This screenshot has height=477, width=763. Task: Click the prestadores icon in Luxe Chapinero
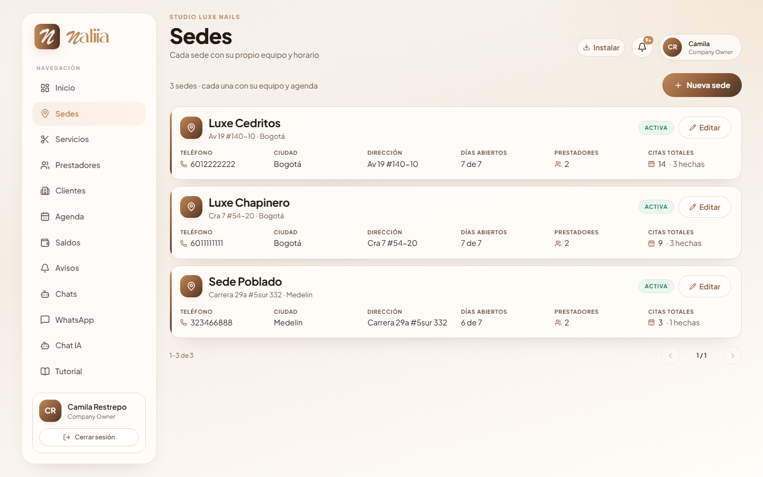point(558,244)
